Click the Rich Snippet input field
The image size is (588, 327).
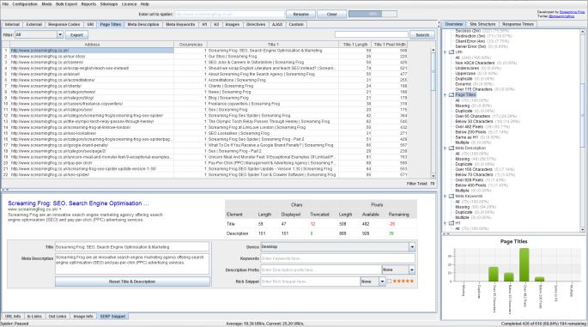310,282
